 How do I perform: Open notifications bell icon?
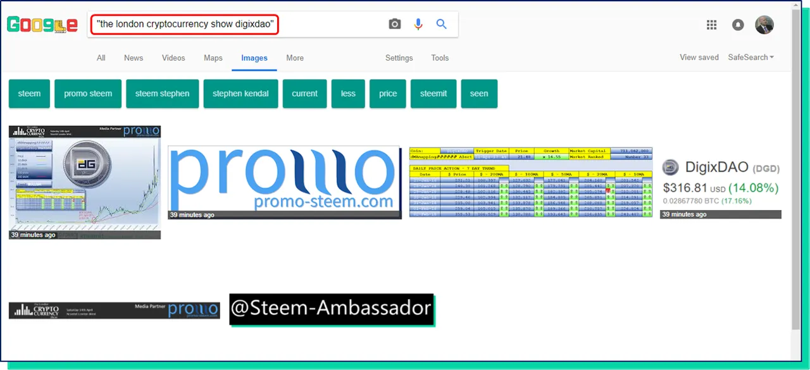738,25
